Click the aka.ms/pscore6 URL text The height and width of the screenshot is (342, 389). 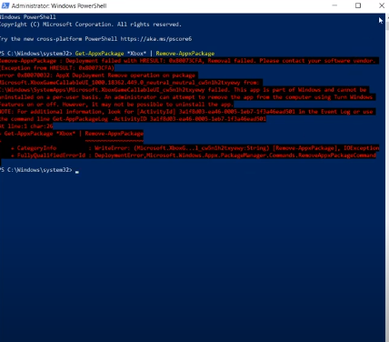[156, 39]
